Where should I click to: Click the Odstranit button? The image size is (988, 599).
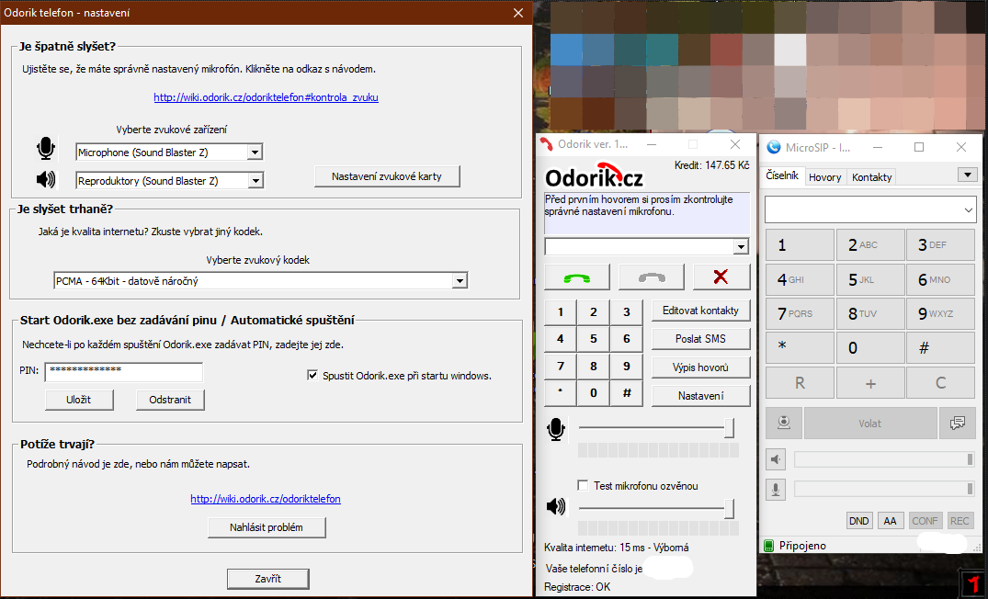click(x=170, y=400)
